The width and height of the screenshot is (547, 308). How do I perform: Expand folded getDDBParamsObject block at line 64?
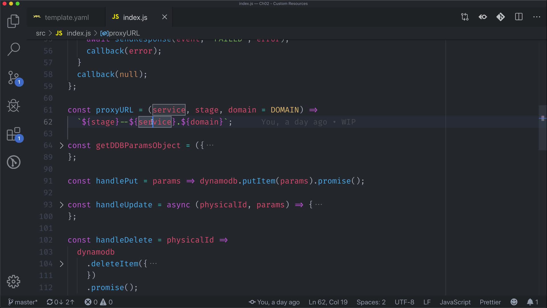point(62,145)
